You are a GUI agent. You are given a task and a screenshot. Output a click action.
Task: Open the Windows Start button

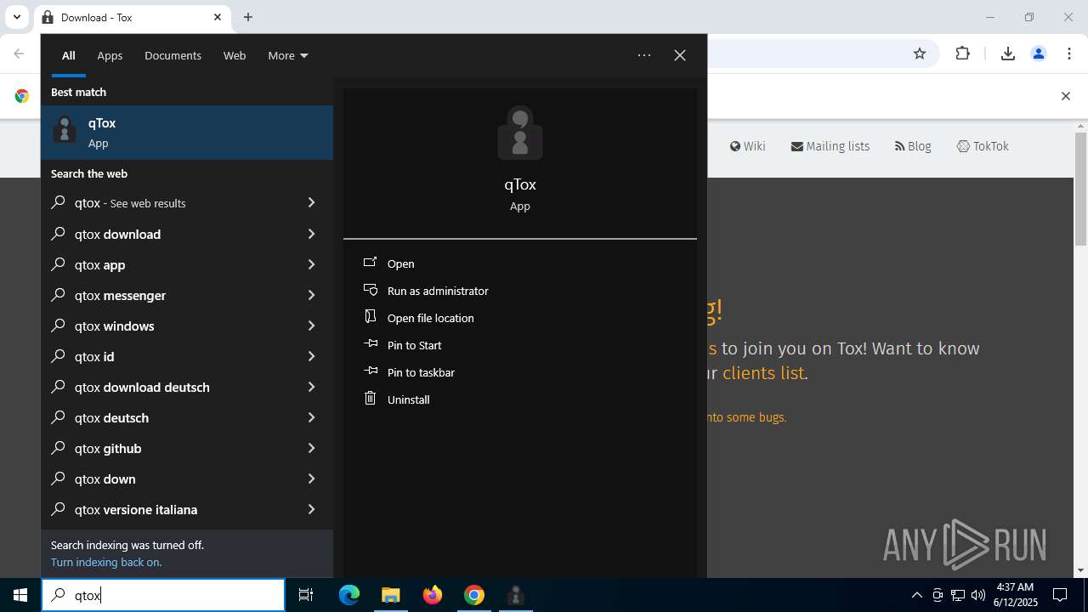pos(20,595)
